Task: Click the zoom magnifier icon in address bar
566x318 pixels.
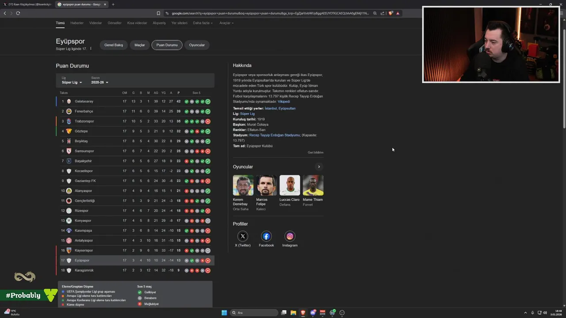Action: pos(375,13)
